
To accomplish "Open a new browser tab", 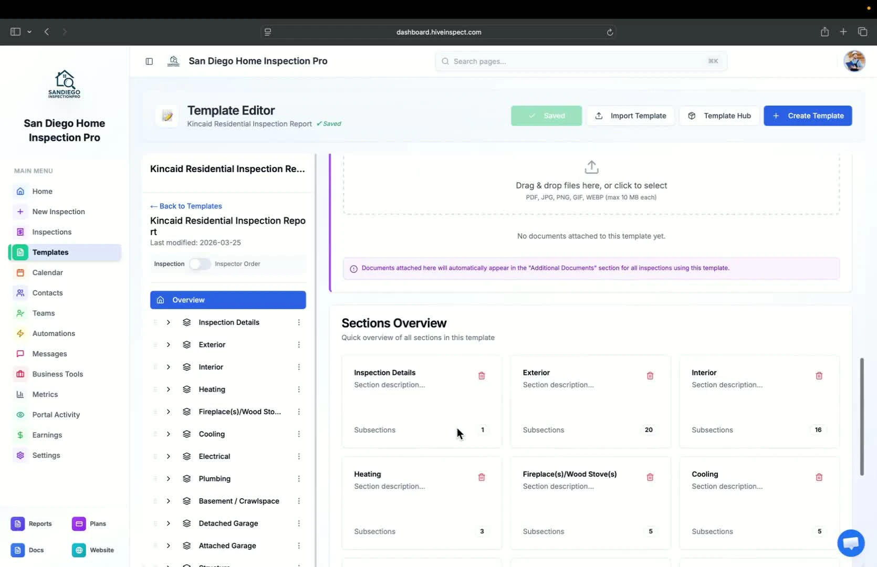I will 843,31.
